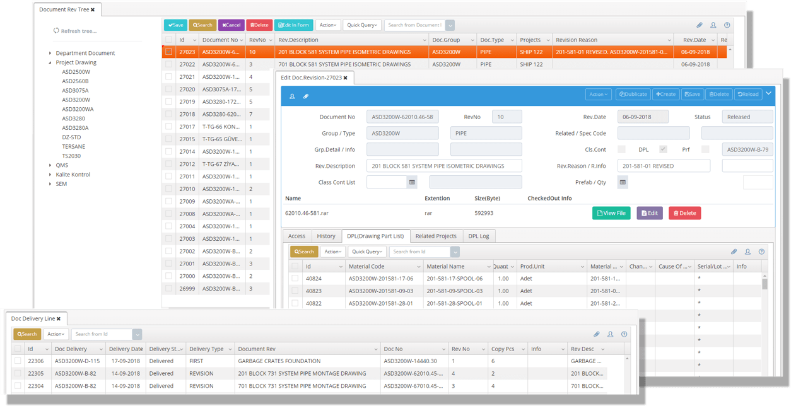Click the DPL list vertical scrollbar
Screen dimensions: 791x406
[765, 283]
